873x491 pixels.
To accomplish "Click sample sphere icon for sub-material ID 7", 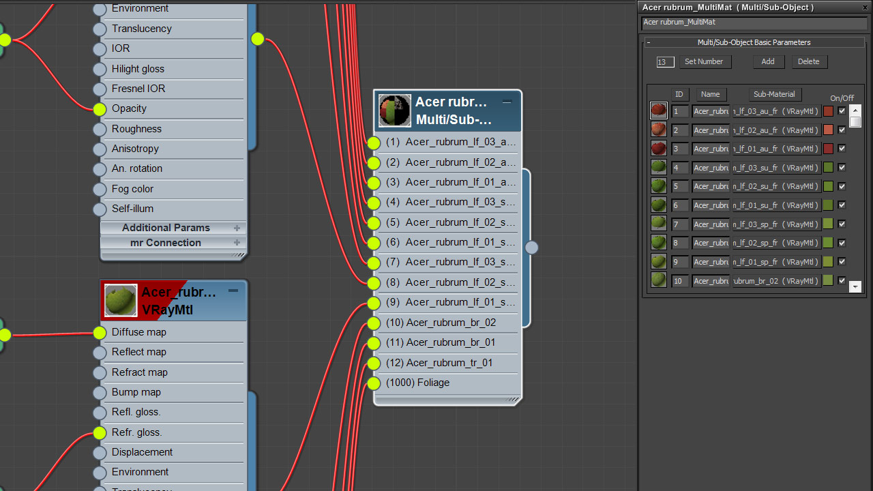I will 659,224.
